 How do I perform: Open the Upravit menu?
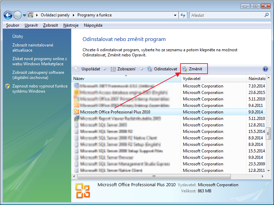[x=31, y=25]
